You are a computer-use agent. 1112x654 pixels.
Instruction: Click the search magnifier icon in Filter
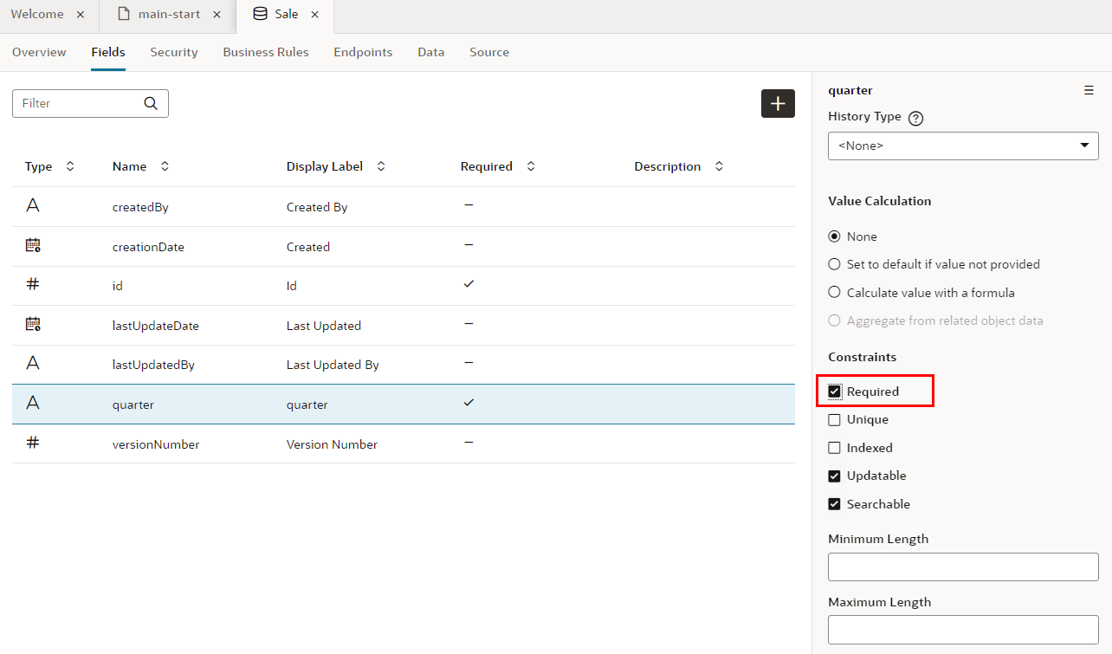pos(151,103)
